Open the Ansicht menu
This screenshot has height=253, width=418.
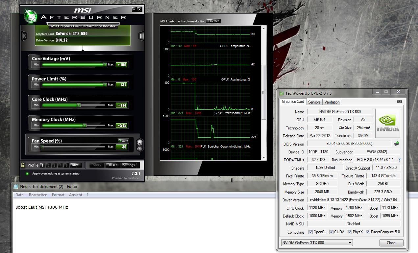coord(76,195)
